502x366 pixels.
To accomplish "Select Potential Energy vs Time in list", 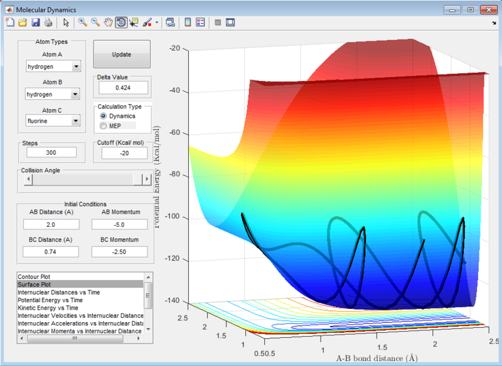I will [x=48, y=300].
